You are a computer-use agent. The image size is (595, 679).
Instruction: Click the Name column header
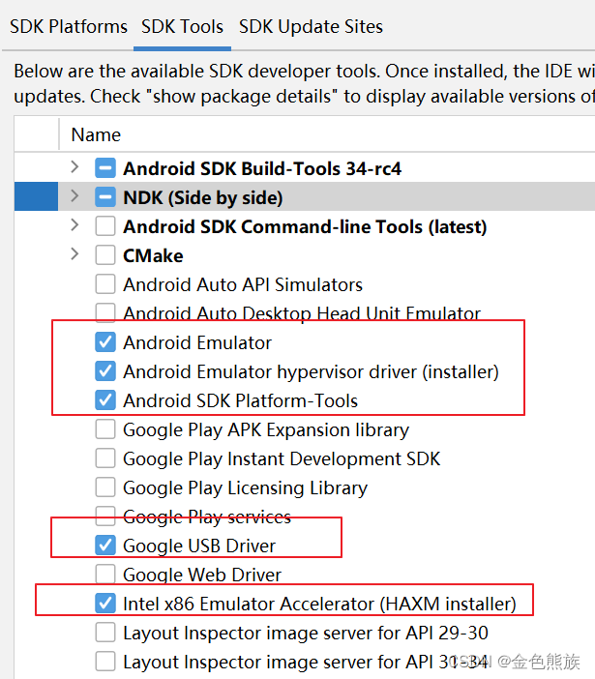(96, 134)
